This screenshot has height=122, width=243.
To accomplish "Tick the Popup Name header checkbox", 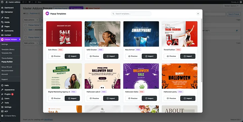I will pyautogui.click(x=26, y=25).
